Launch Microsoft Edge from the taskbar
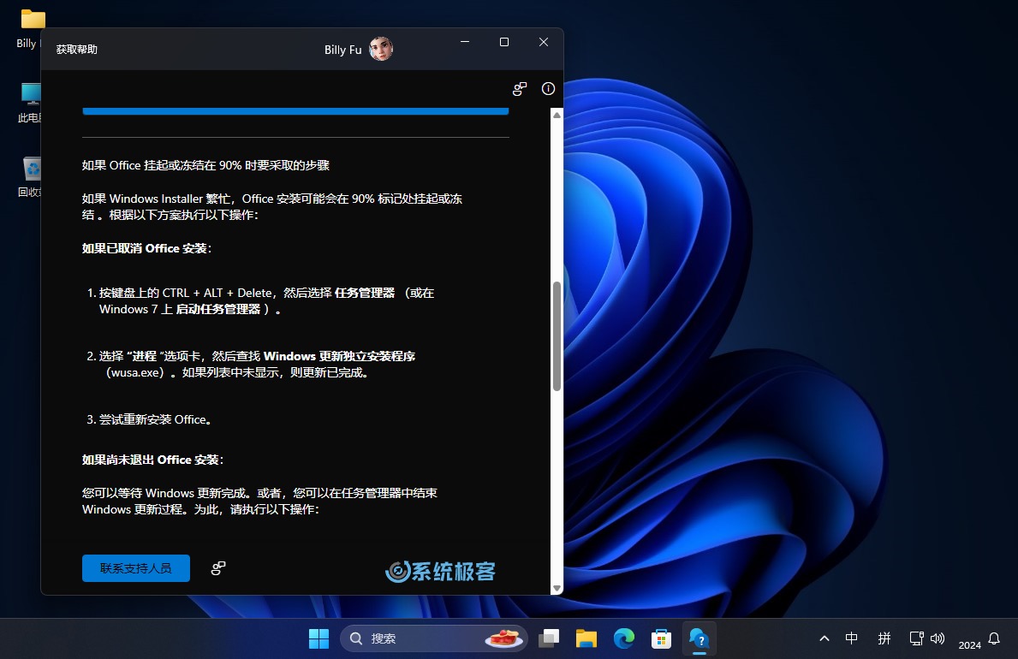The height and width of the screenshot is (659, 1018). [623, 638]
